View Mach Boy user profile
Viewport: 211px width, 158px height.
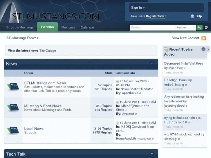click(x=176, y=68)
